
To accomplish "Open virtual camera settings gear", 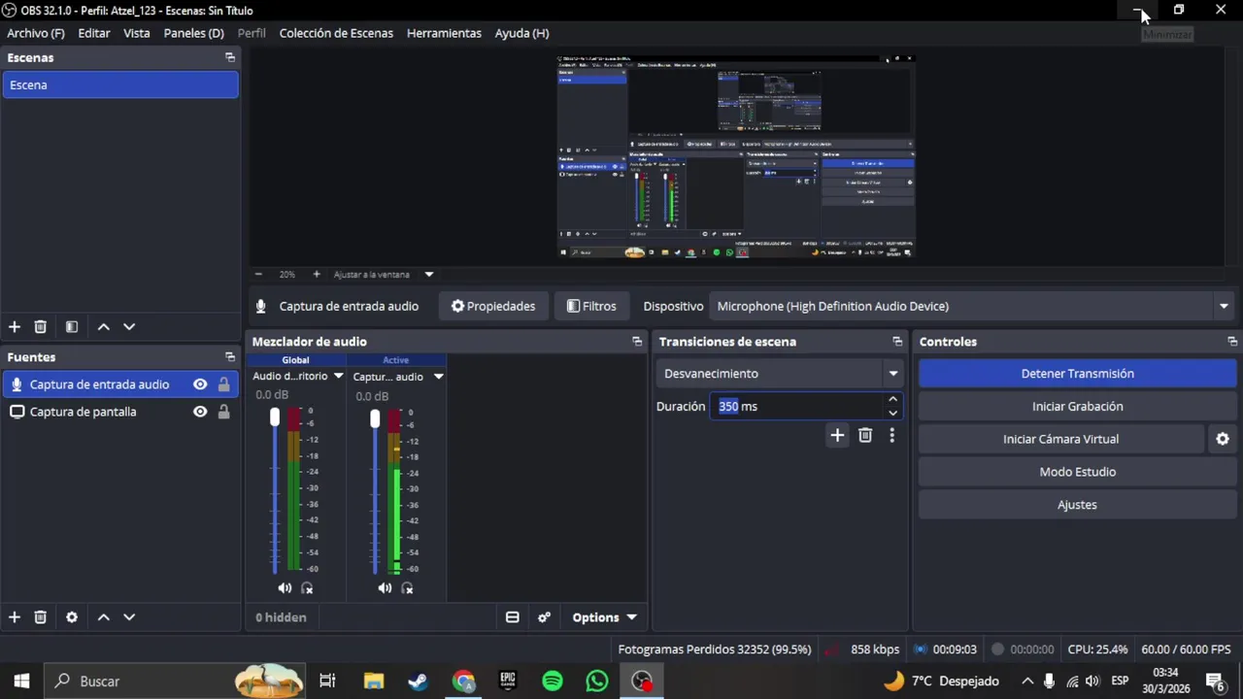I will (1223, 439).
